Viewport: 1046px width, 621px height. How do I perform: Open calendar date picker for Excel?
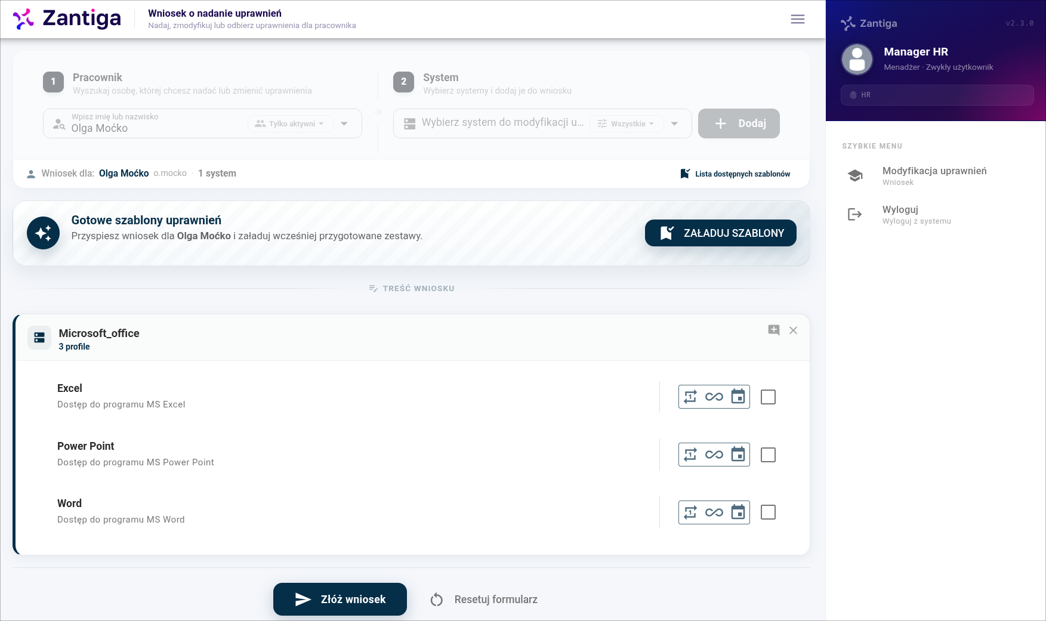coord(738,397)
